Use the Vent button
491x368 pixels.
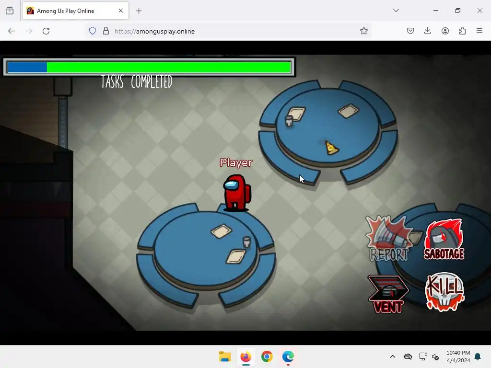[x=388, y=294]
